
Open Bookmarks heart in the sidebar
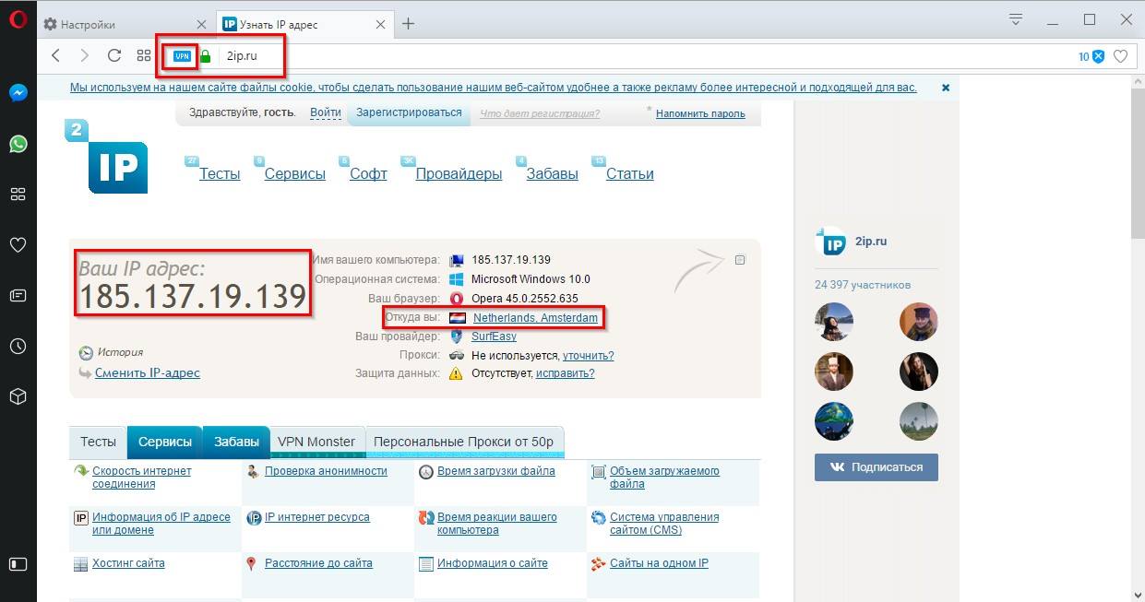[x=18, y=245]
